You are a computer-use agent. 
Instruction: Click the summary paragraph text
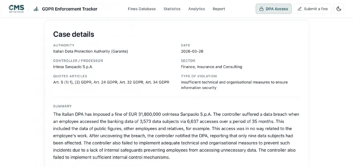click(176, 136)
